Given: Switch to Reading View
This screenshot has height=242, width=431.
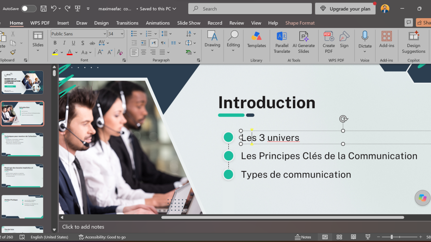Looking at the screenshot, I should 354,237.
